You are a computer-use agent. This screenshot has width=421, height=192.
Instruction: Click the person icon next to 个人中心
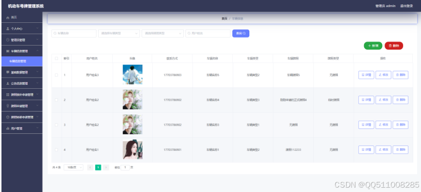8,29
